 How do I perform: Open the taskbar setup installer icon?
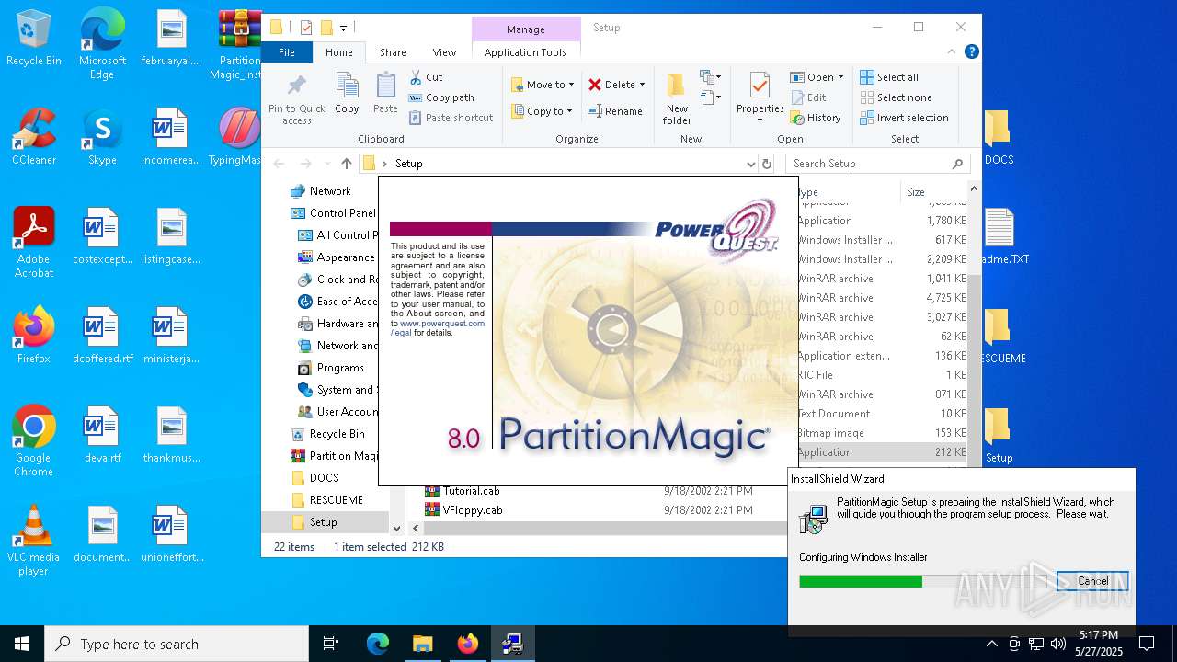pyautogui.click(x=512, y=644)
